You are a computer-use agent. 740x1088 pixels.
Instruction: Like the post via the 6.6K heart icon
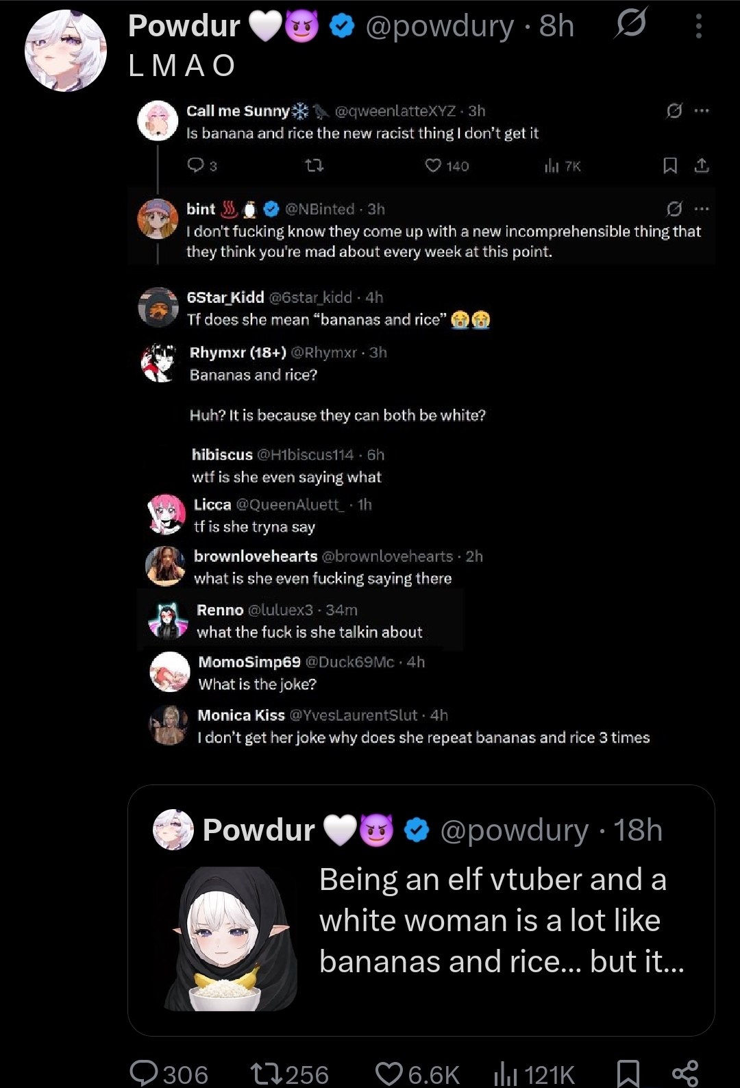click(417, 1074)
